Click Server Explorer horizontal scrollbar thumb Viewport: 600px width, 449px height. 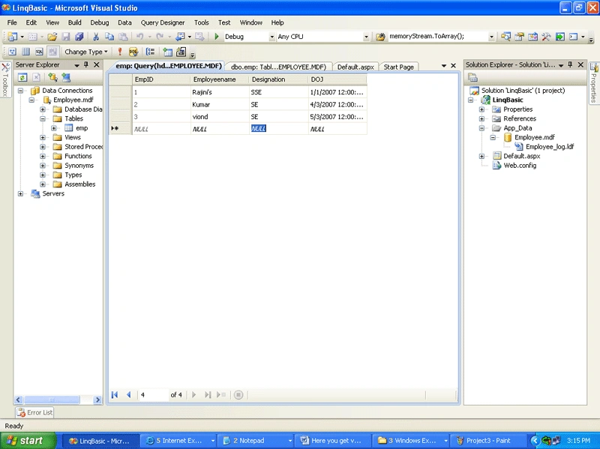pos(52,400)
